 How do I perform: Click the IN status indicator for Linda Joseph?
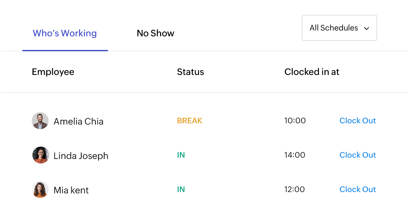[181, 155]
